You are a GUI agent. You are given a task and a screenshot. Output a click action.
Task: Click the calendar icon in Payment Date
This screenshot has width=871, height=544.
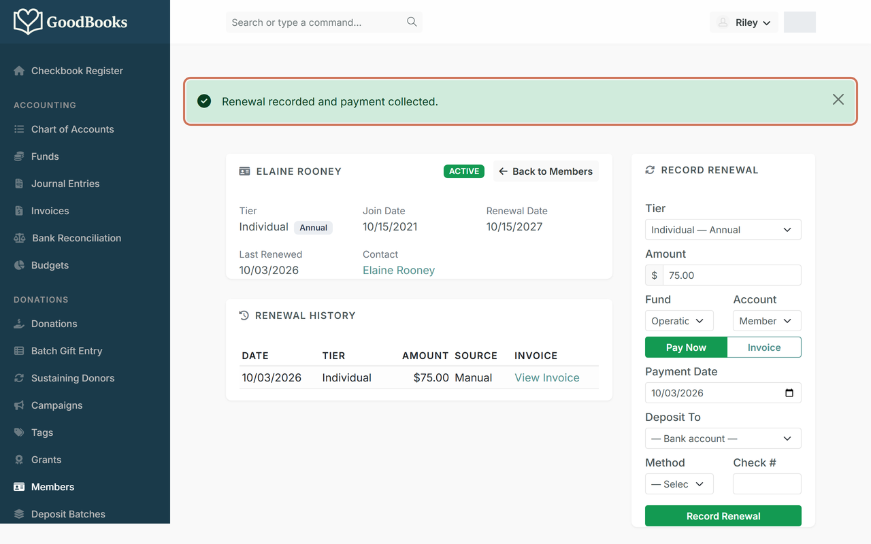pyautogui.click(x=789, y=393)
